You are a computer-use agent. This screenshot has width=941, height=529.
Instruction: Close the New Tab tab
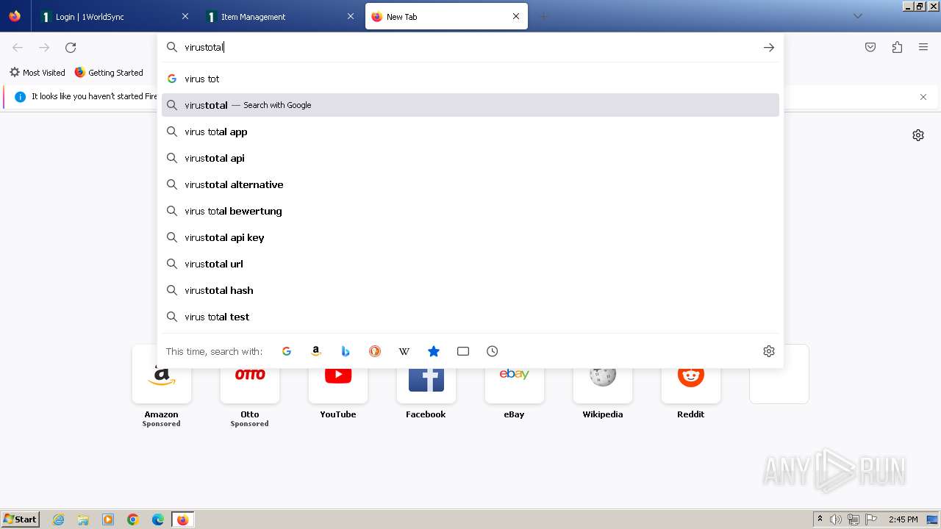pos(516,16)
